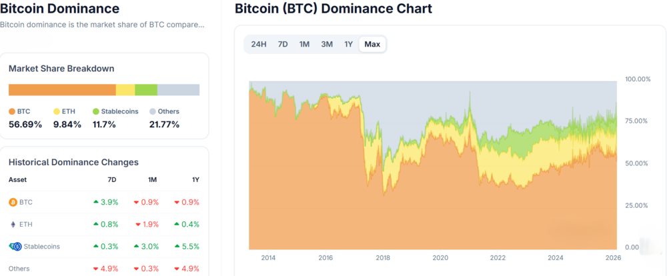This screenshot has width=667, height=276.
Task: Click the Stablecoins stacked coin icon
Action: (x=15, y=247)
